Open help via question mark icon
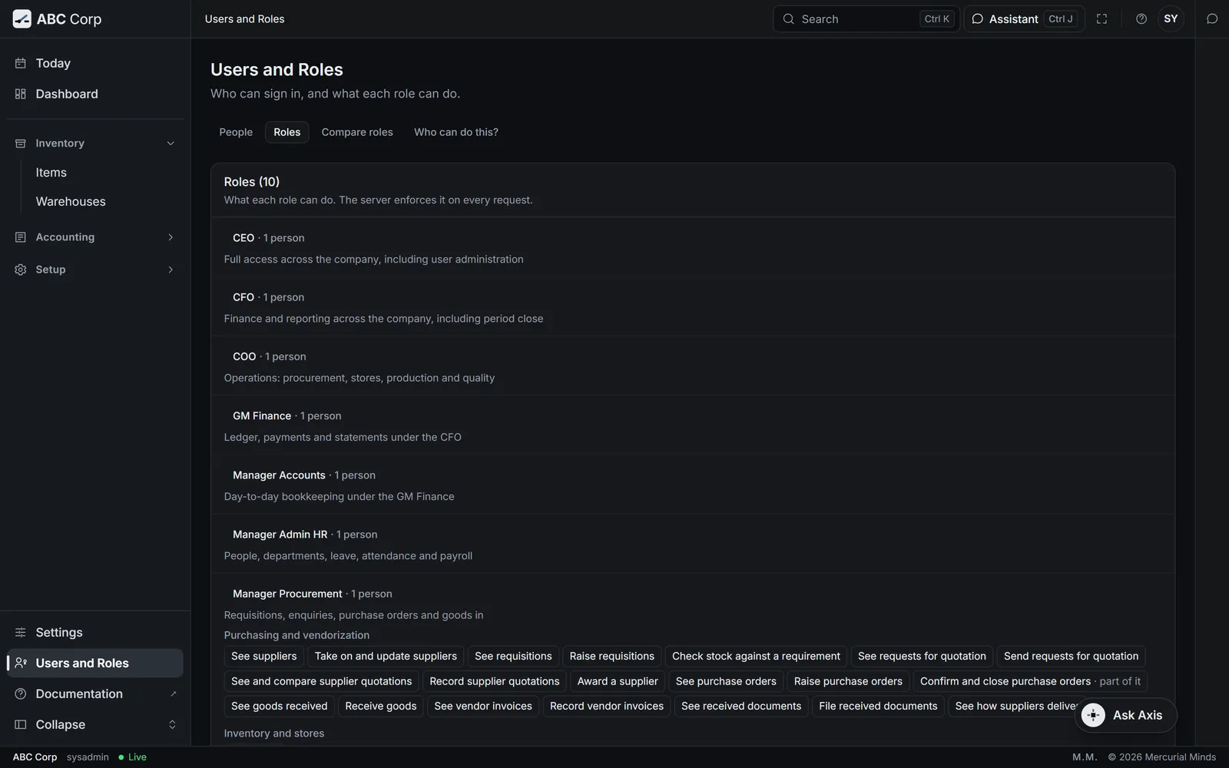 (1141, 19)
